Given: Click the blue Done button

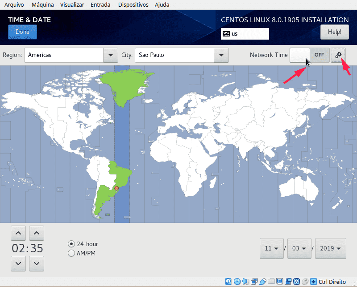Looking at the screenshot, I should (x=22, y=32).
